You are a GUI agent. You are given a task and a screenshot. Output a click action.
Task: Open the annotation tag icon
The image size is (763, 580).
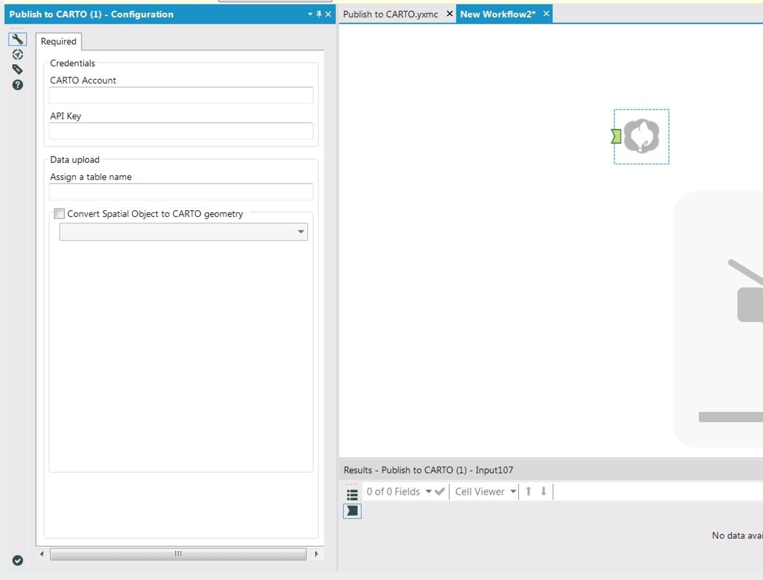pos(17,70)
